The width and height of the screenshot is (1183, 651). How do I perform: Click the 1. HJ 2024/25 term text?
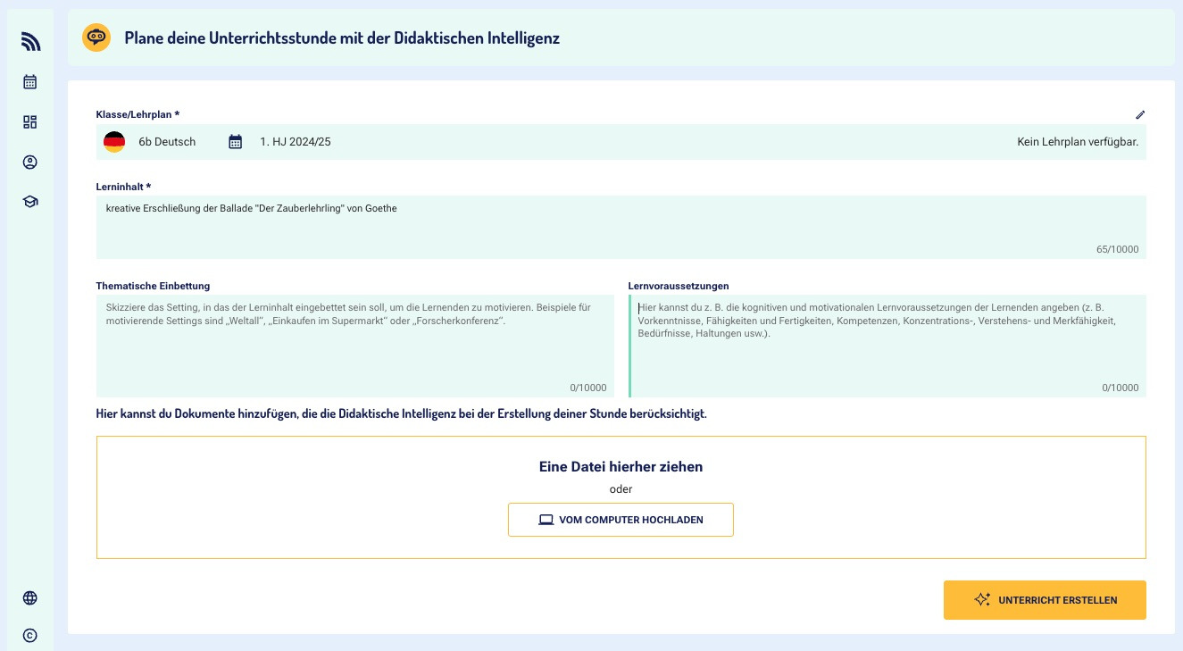[296, 142]
